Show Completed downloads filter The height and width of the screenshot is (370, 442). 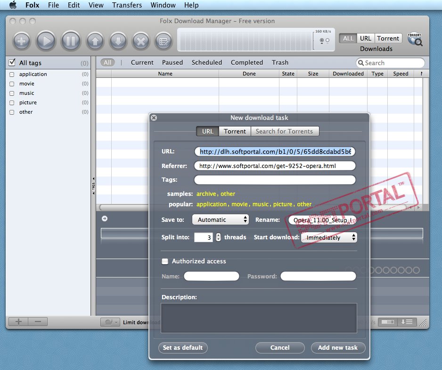(x=246, y=62)
